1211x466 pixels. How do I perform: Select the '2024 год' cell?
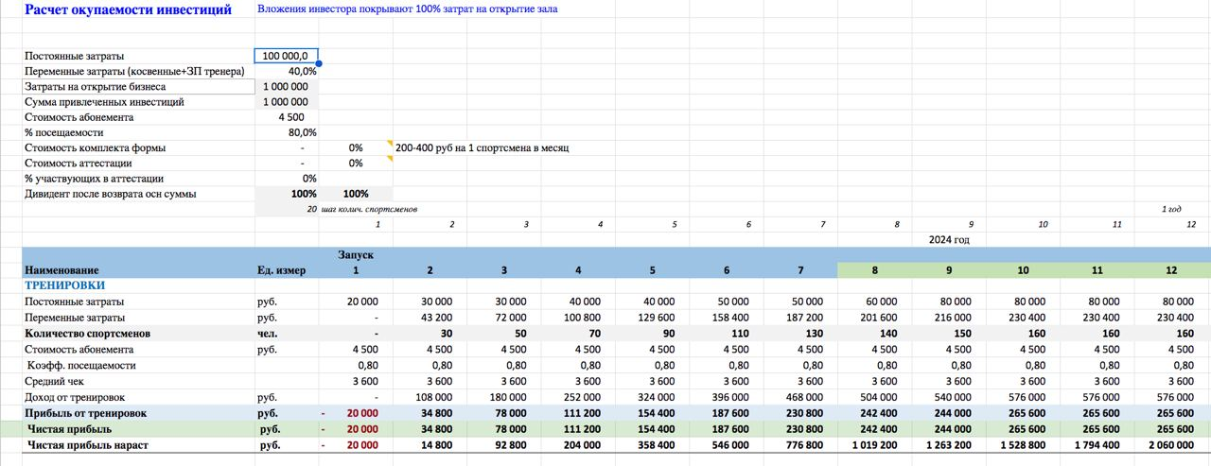click(x=948, y=239)
